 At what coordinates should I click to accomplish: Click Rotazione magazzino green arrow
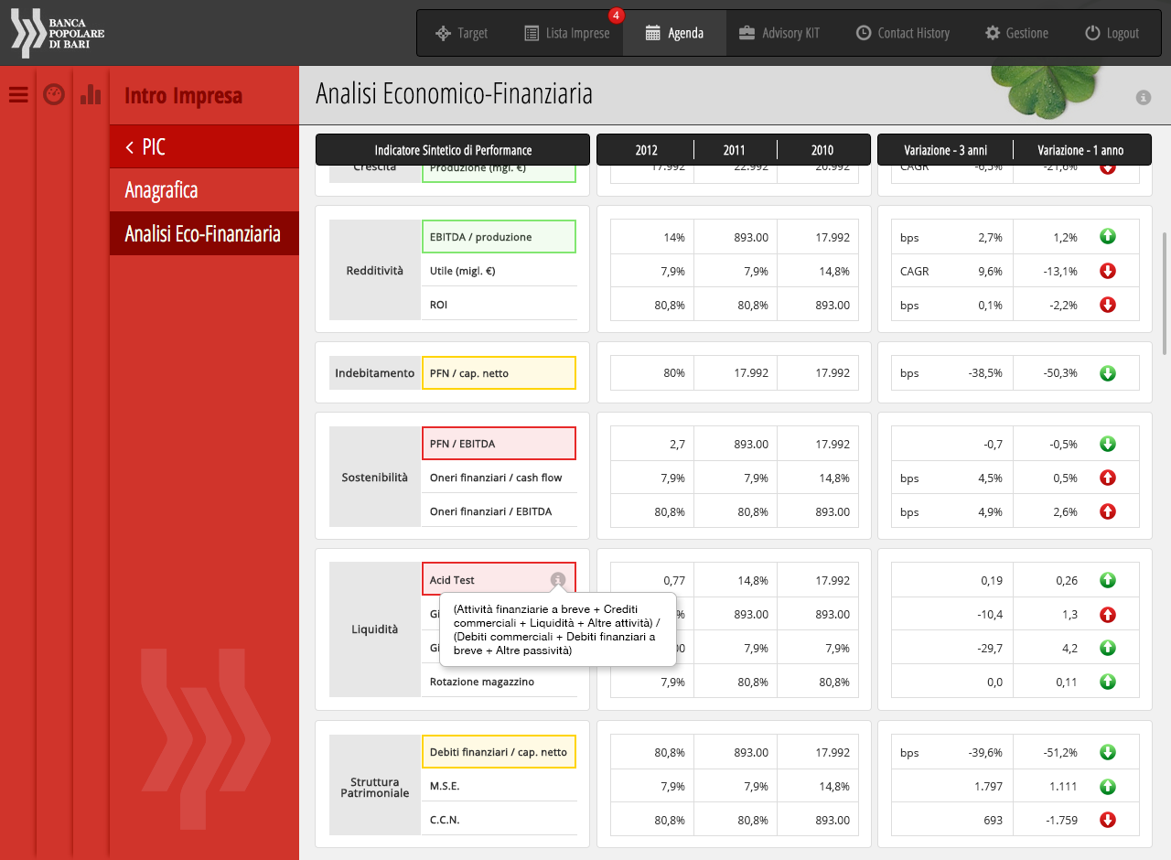click(1108, 682)
